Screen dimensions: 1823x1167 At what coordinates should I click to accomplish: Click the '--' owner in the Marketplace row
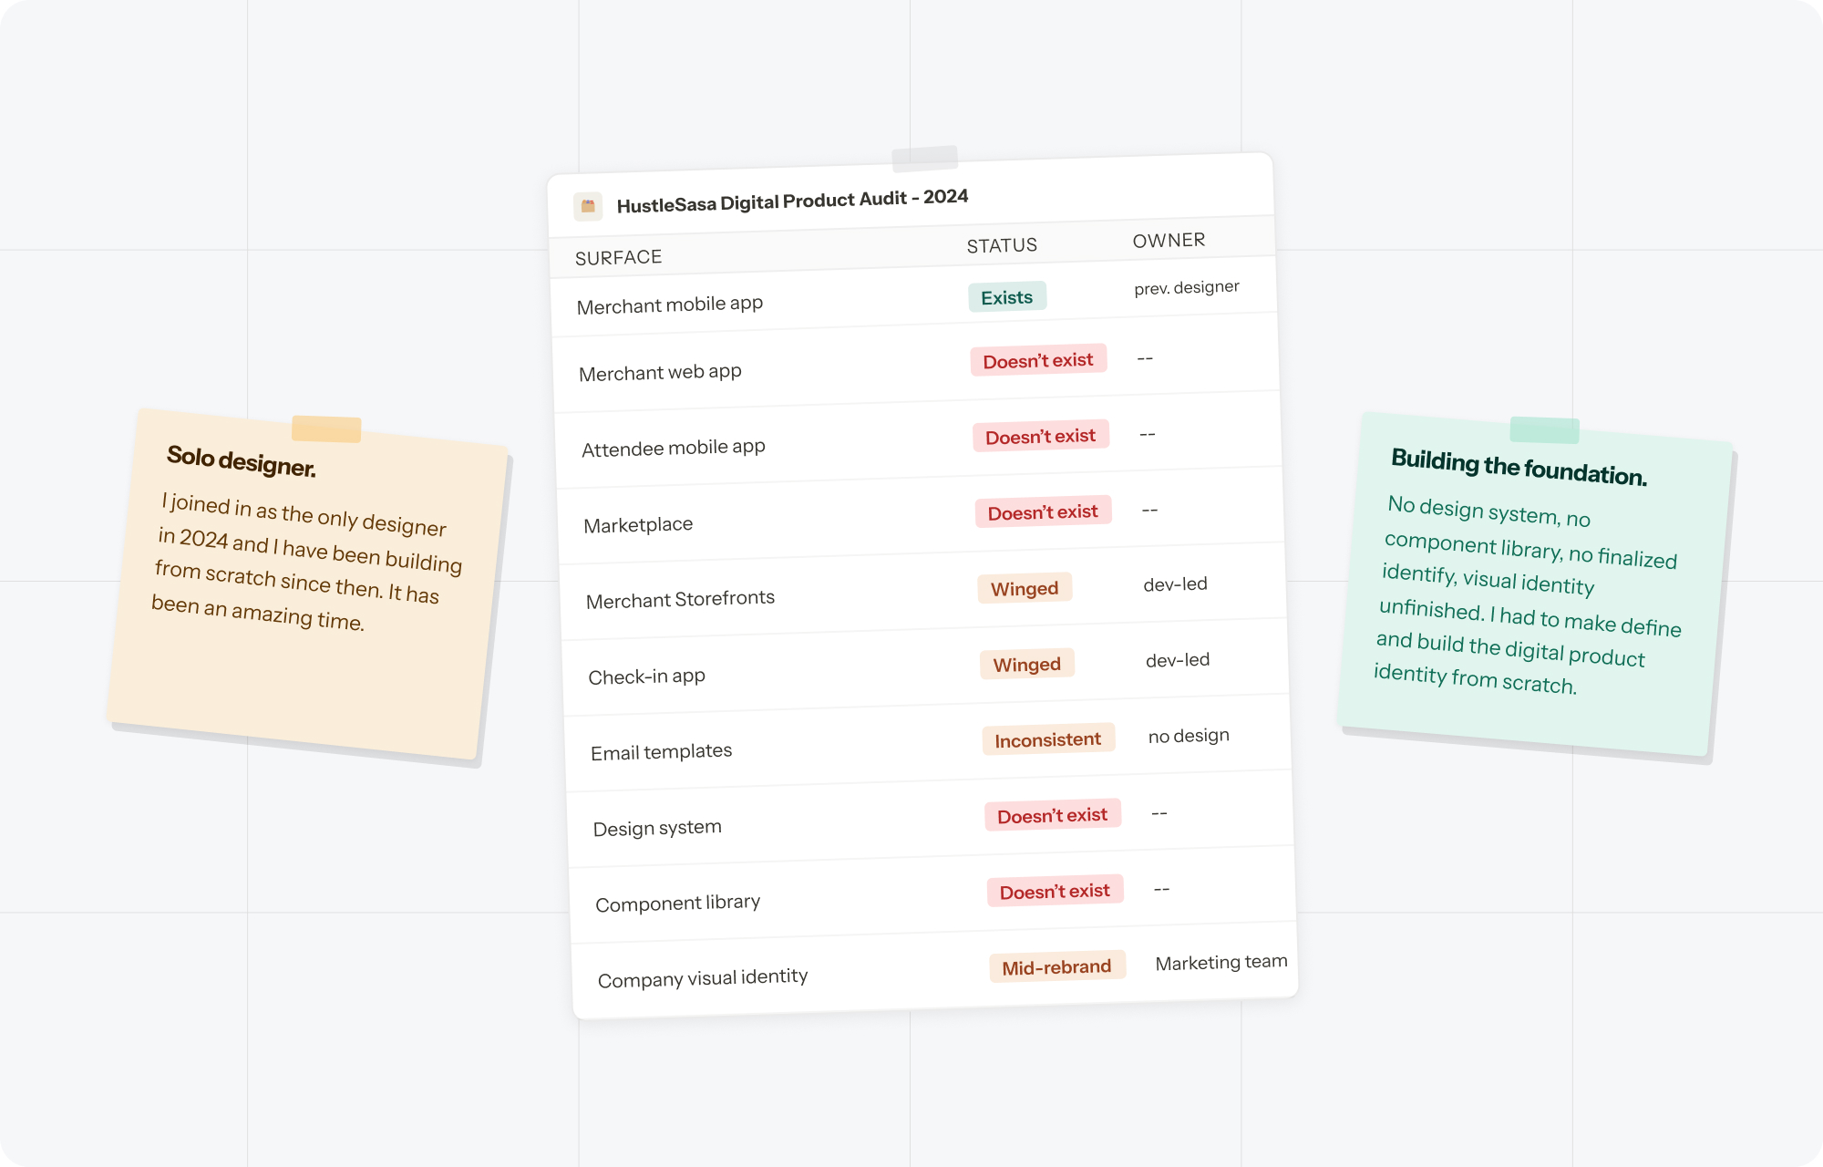[x=1150, y=510]
